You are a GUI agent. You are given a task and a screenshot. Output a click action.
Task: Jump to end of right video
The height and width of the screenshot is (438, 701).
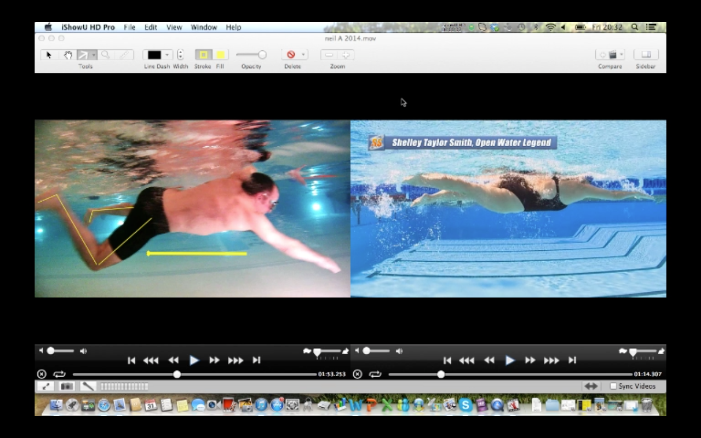coord(572,360)
